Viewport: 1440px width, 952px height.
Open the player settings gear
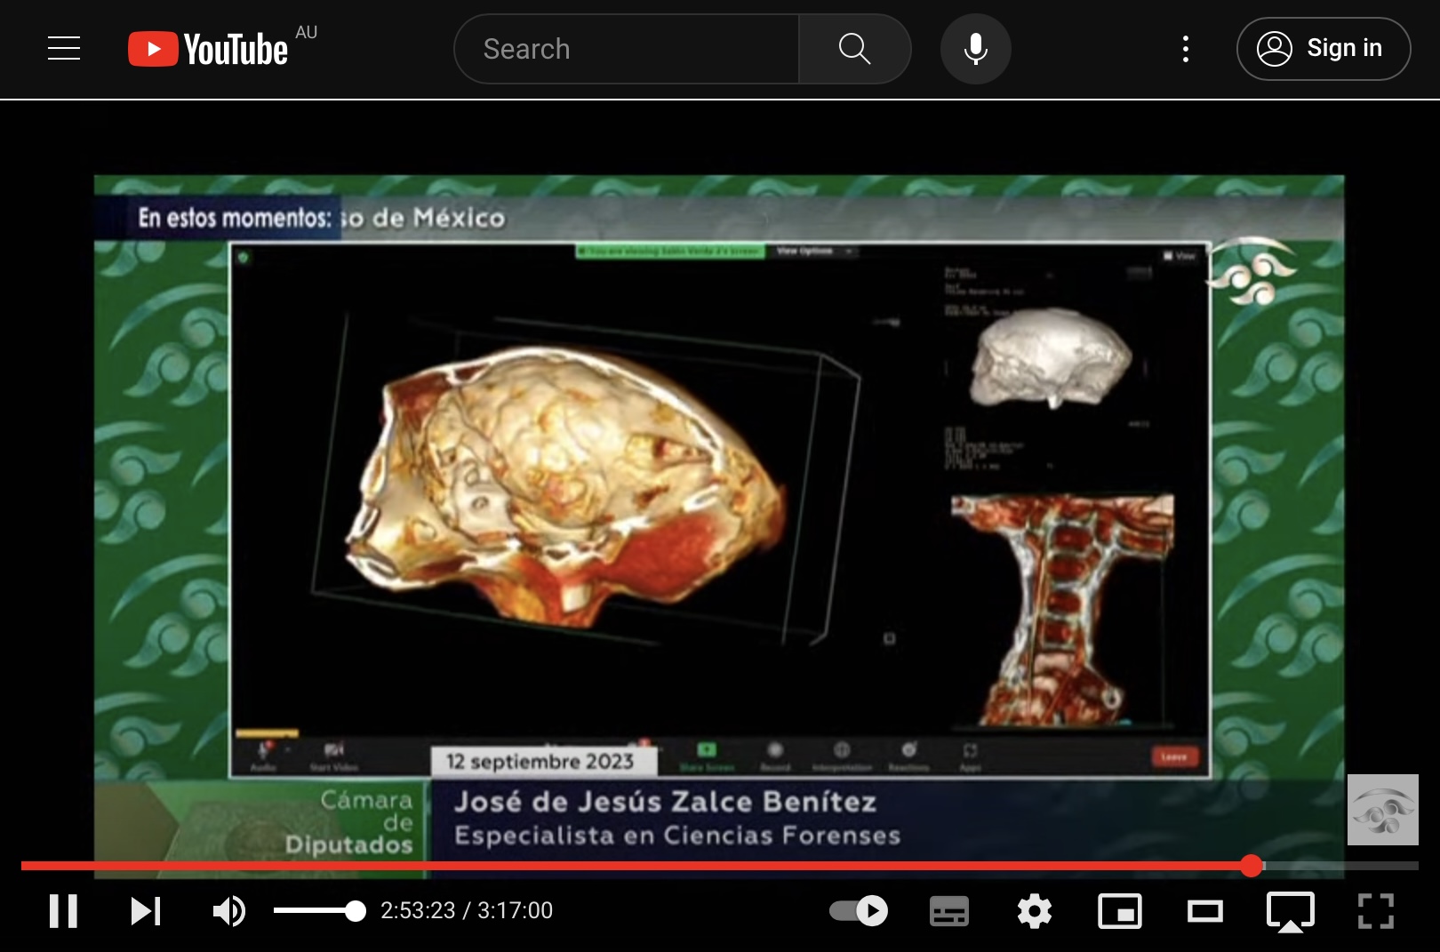1035,911
